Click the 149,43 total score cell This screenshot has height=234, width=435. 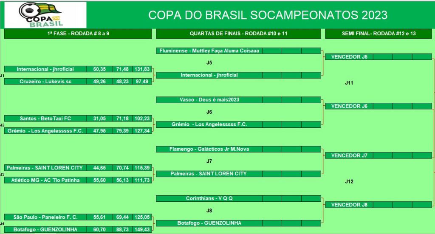(142, 229)
